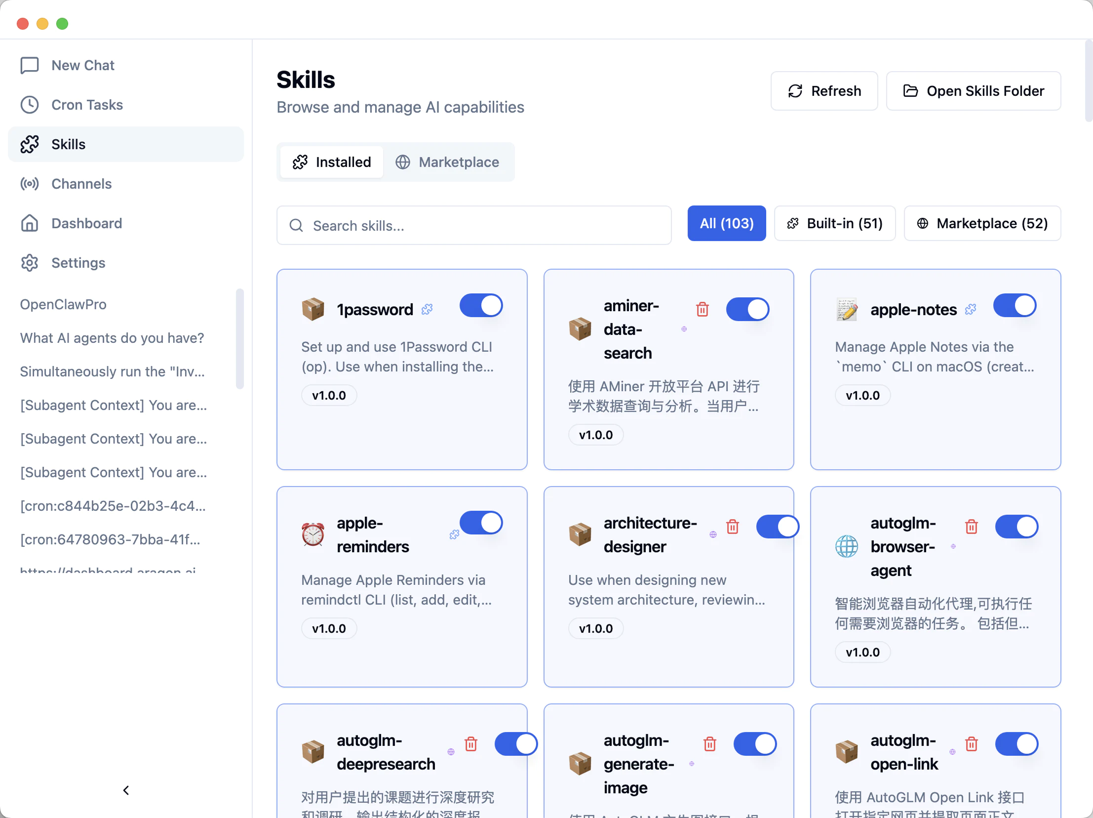Screen dimensions: 1093x818
Task: Turn off the apple-notes skill
Action: 1015,305
